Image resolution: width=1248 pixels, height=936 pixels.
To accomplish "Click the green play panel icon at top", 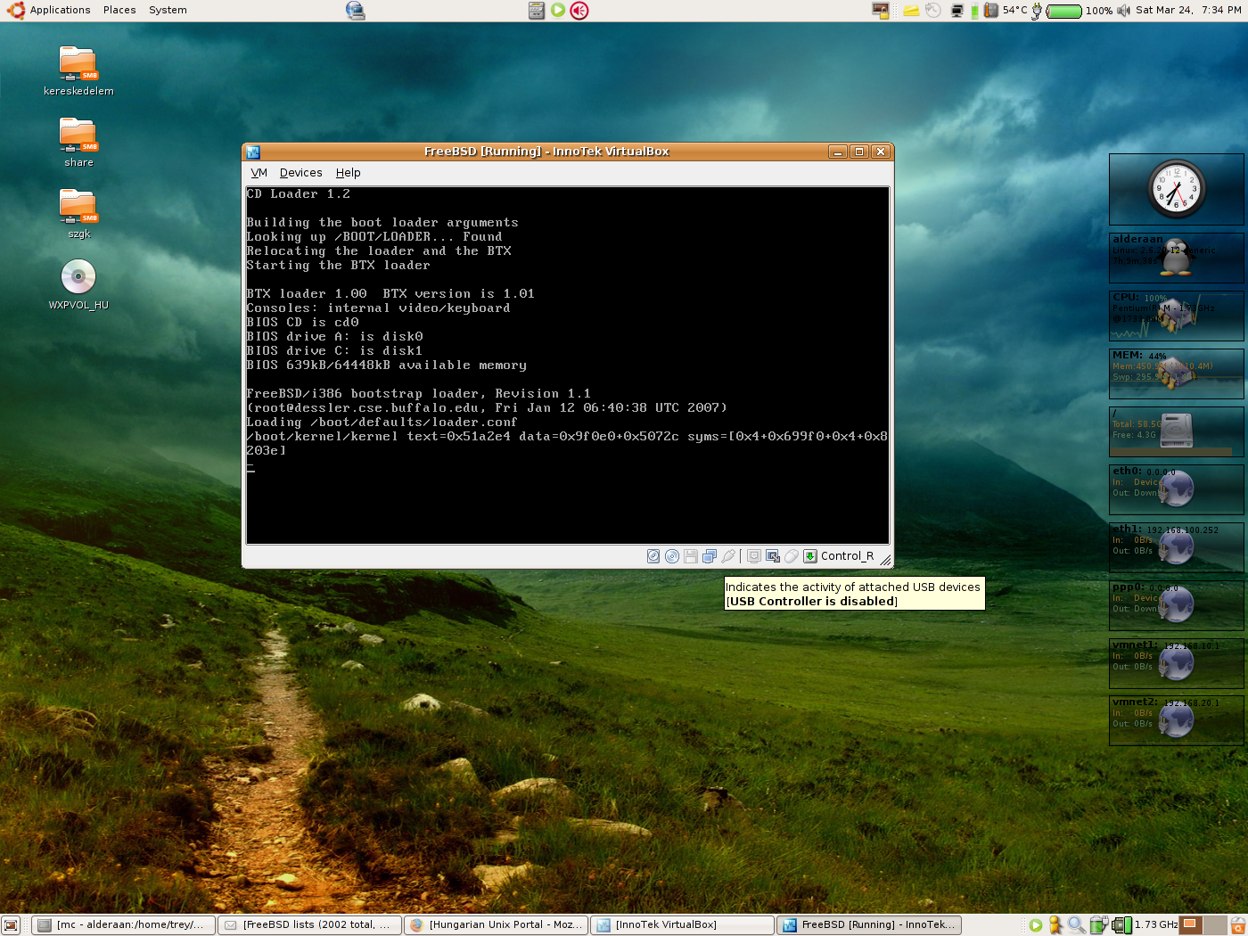I will tap(558, 11).
